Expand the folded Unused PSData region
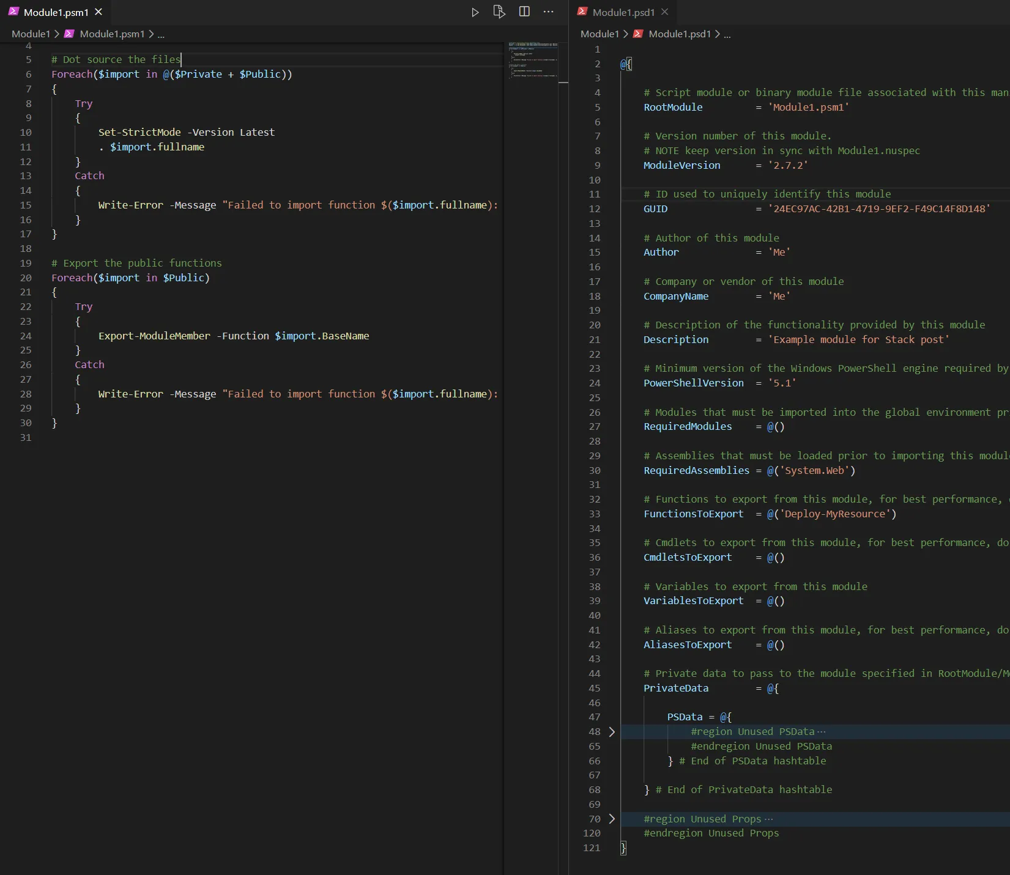This screenshot has width=1010, height=875. click(x=612, y=732)
